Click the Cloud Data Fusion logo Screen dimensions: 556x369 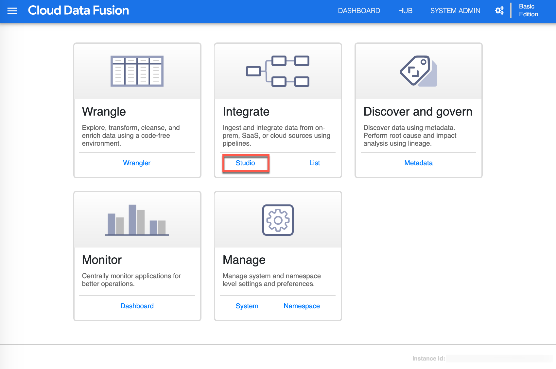pyautogui.click(x=78, y=10)
